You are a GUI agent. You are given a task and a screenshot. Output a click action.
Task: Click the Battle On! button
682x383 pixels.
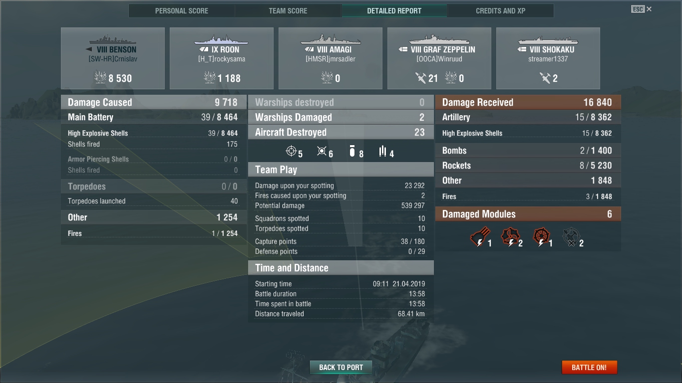pos(589,368)
